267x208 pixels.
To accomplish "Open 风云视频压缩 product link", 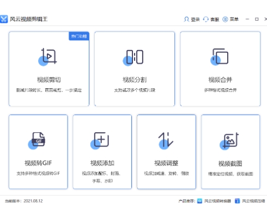I will click(253, 201).
